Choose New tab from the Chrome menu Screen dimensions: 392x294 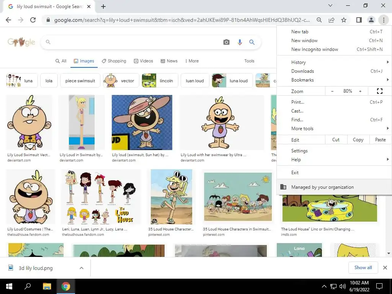point(334,32)
